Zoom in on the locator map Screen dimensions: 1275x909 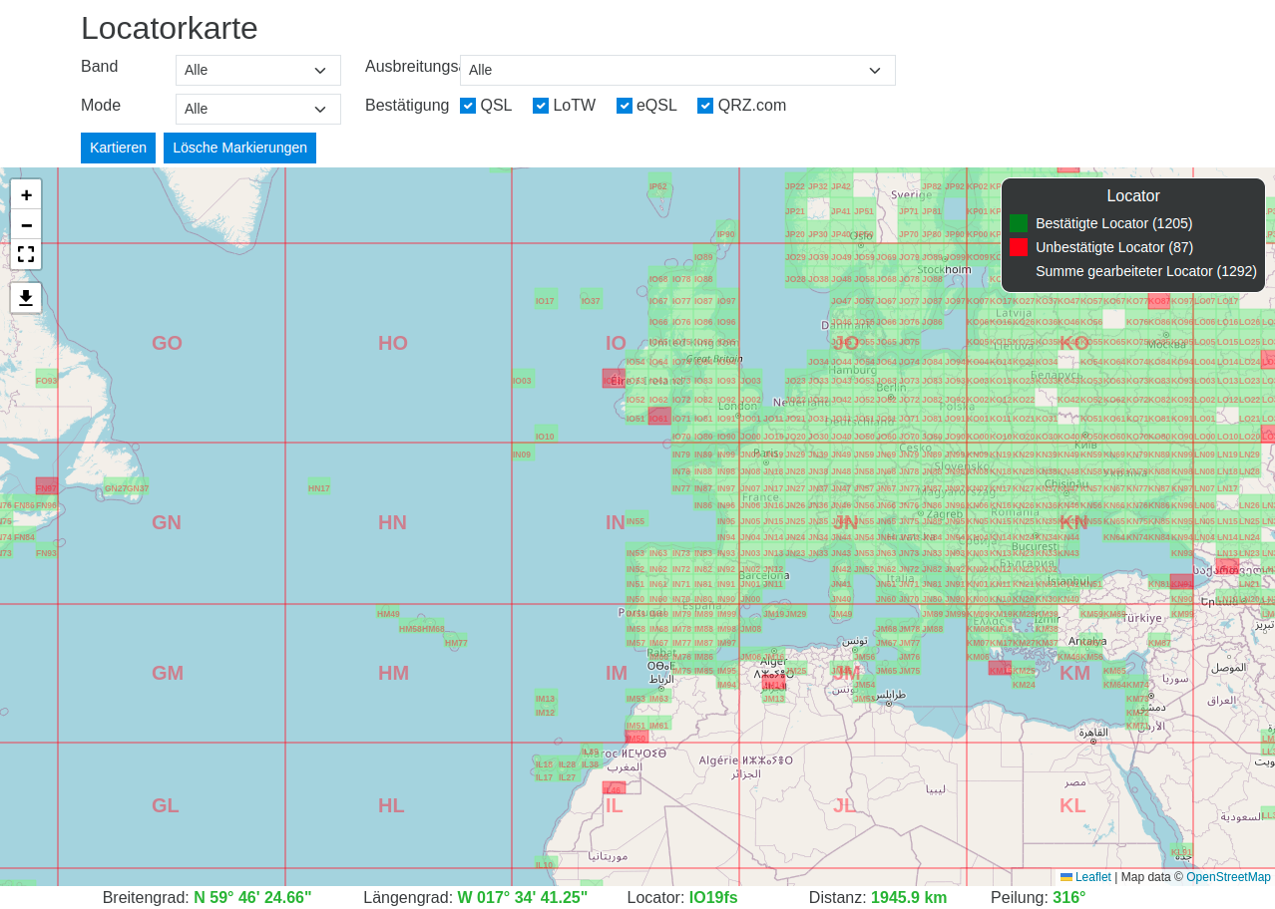(x=26, y=195)
